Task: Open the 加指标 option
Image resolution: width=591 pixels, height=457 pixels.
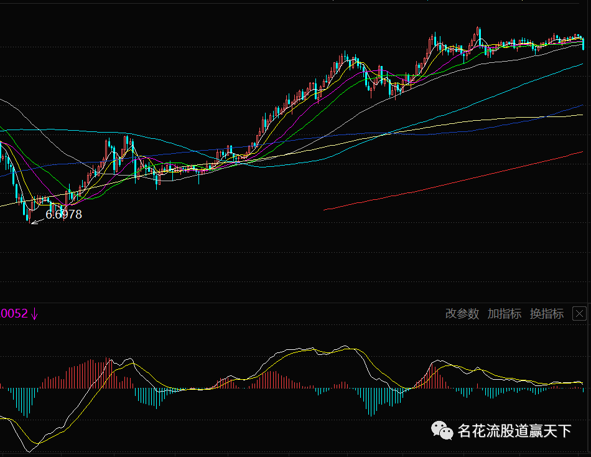Action: click(x=505, y=314)
